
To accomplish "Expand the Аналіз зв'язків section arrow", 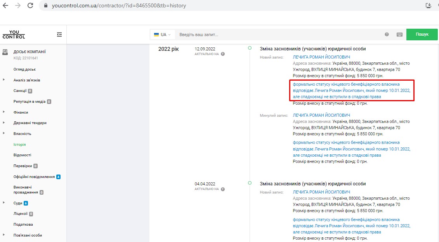I will 3,80.
